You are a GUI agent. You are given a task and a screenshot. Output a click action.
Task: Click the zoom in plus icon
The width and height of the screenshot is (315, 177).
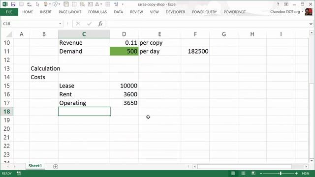296,173
